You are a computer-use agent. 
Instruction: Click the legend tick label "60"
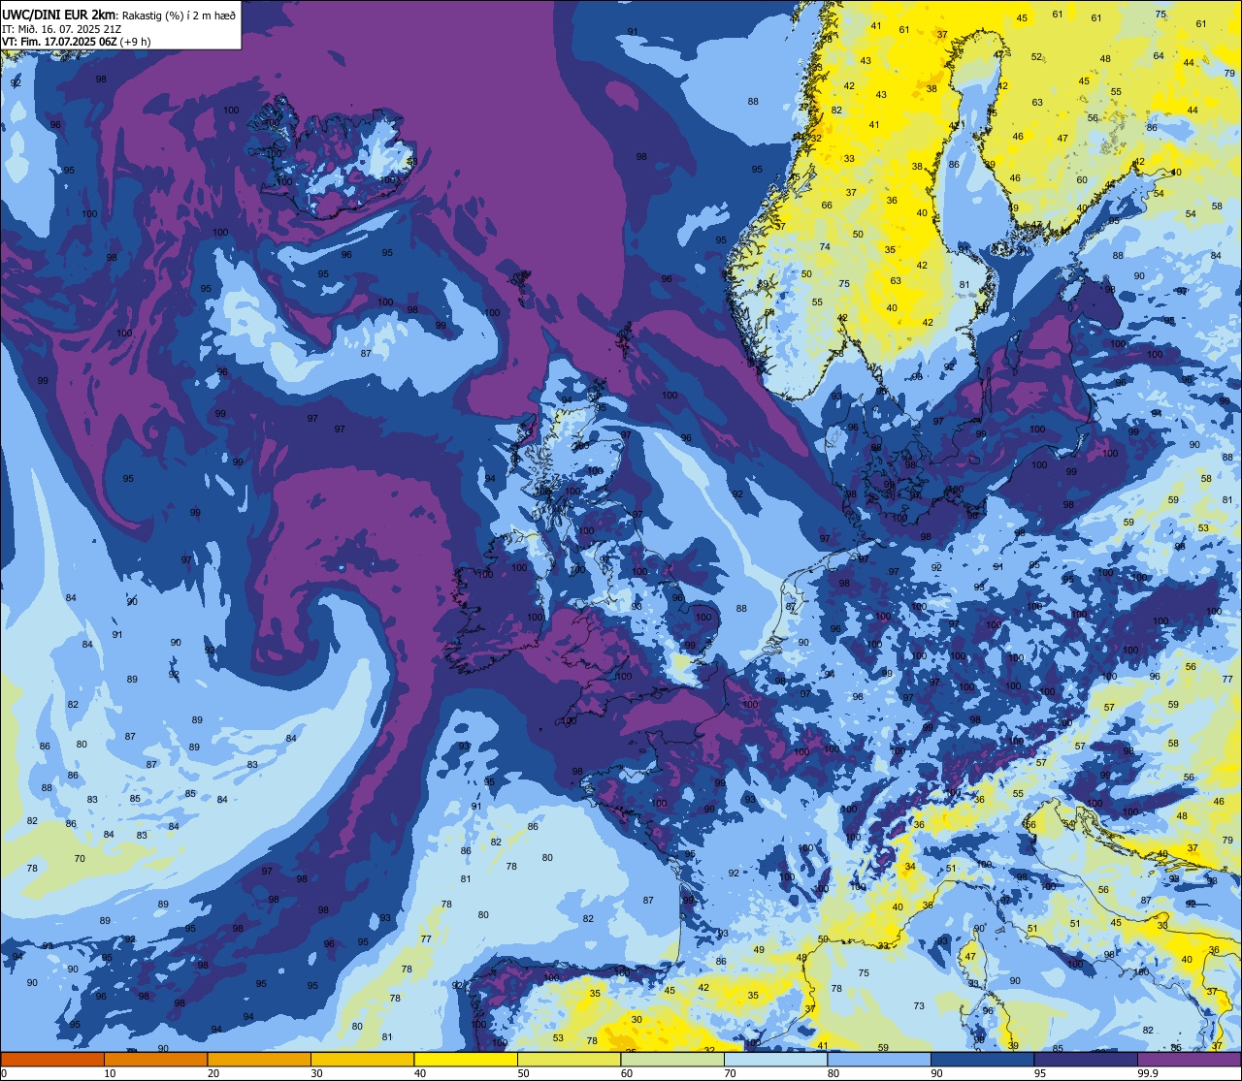click(626, 1073)
